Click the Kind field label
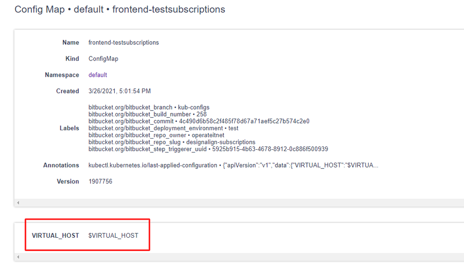Screen dimensions: 464x273 [x=72, y=59]
